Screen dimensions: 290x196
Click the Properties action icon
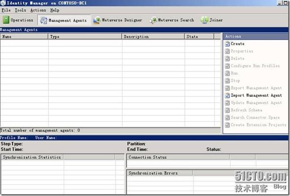point(227,51)
